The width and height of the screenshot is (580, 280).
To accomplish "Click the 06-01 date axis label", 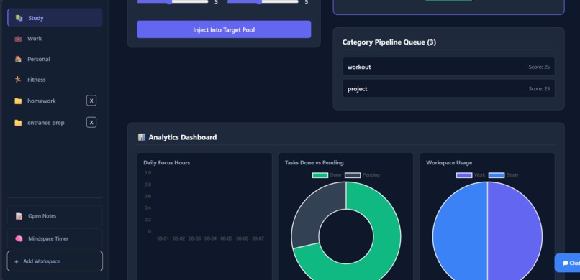I will click(163, 238).
